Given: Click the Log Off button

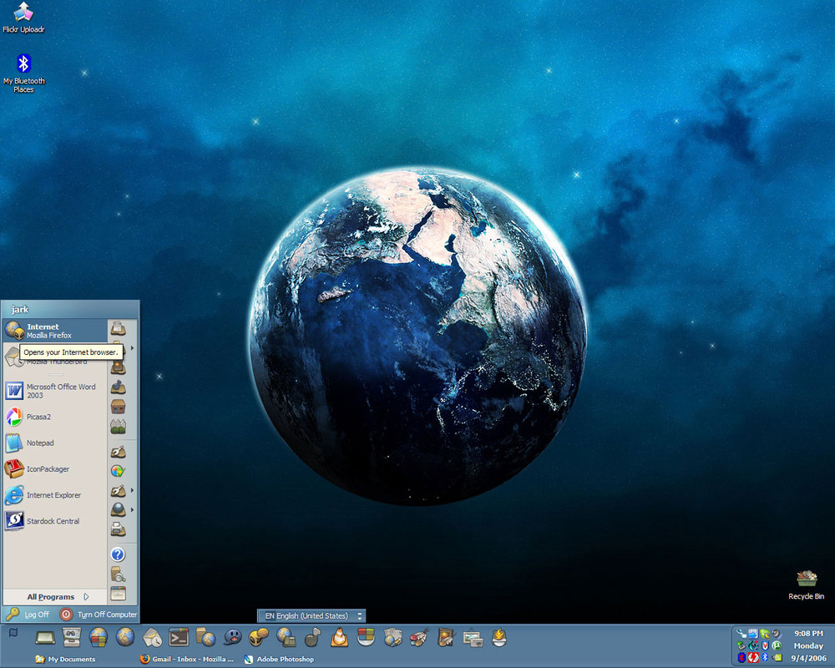Looking at the screenshot, I should point(35,614).
